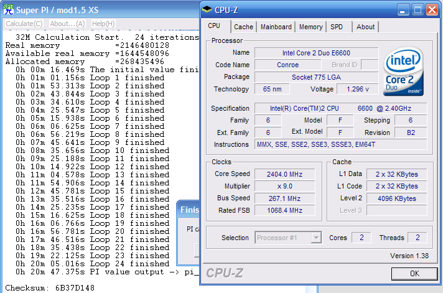Click the Real memory =2146480128 line
Screen dimensions: 443x293
coord(87,45)
